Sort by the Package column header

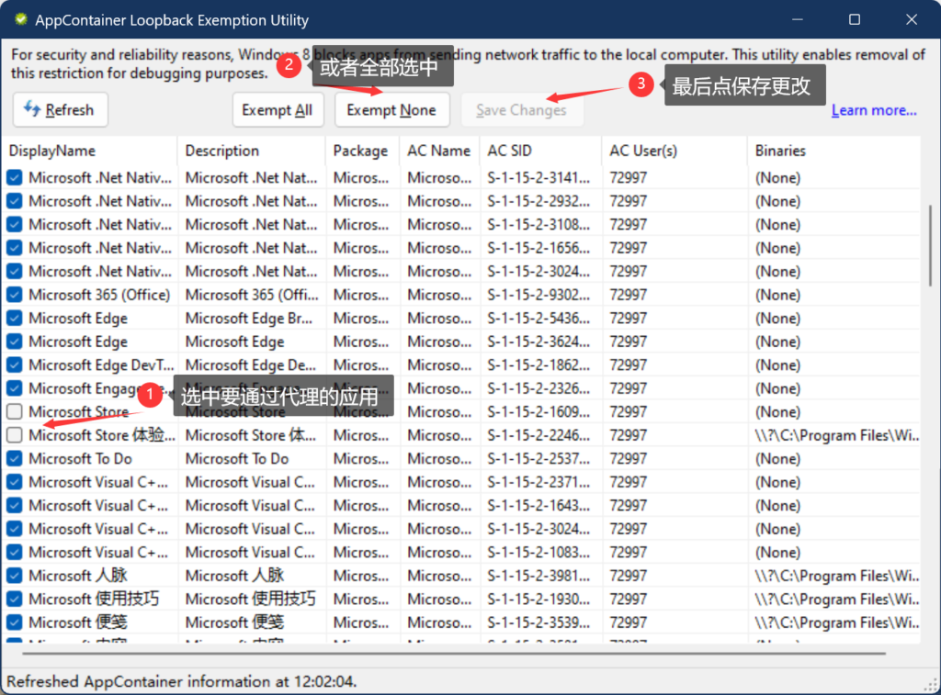pyautogui.click(x=360, y=151)
